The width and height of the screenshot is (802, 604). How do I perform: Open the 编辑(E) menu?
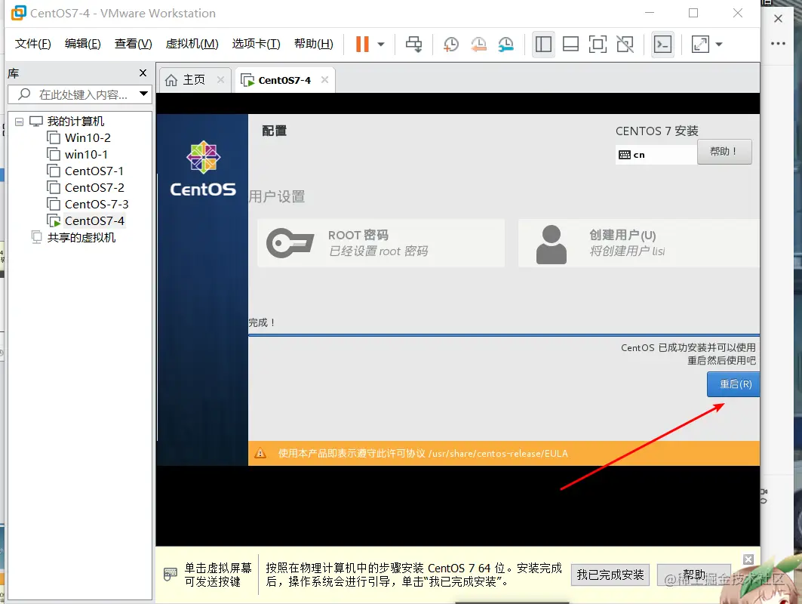click(x=82, y=44)
